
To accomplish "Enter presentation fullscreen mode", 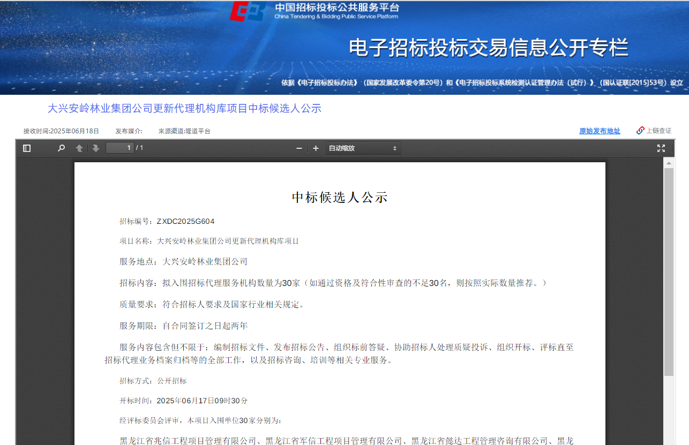I will point(661,148).
